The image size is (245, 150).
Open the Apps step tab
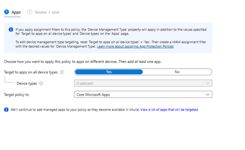tap(12, 12)
